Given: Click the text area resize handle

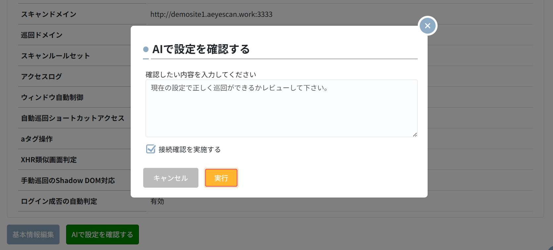Looking at the screenshot, I should [x=415, y=134].
